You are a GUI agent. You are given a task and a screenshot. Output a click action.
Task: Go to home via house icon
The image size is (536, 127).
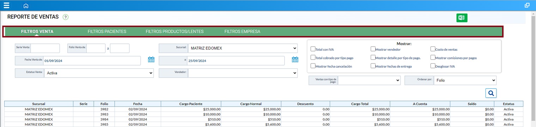[26, 6]
